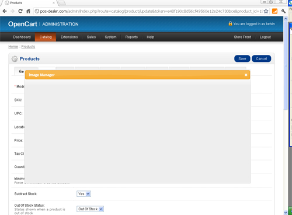The height and width of the screenshot is (215, 292).
Task: Open the Subtract Stock dropdown
Action: 84,194
